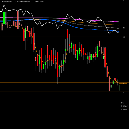Click the BSE stock code label
The image size is (129, 129).
[x=39, y=2]
